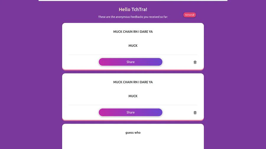The height and width of the screenshot is (149, 266).
Task: Click the divider line in first card
Action: (x=133, y=54)
